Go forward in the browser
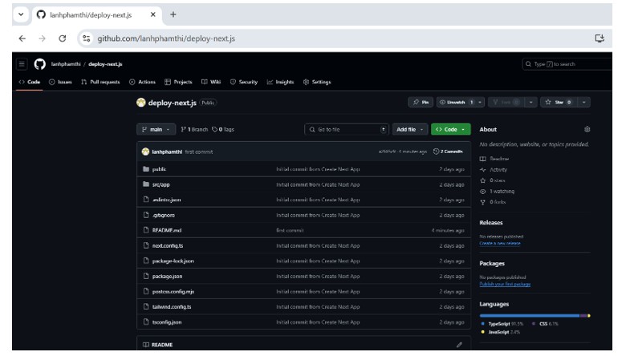The height and width of the screenshot is (356, 622). click(42, 38)
